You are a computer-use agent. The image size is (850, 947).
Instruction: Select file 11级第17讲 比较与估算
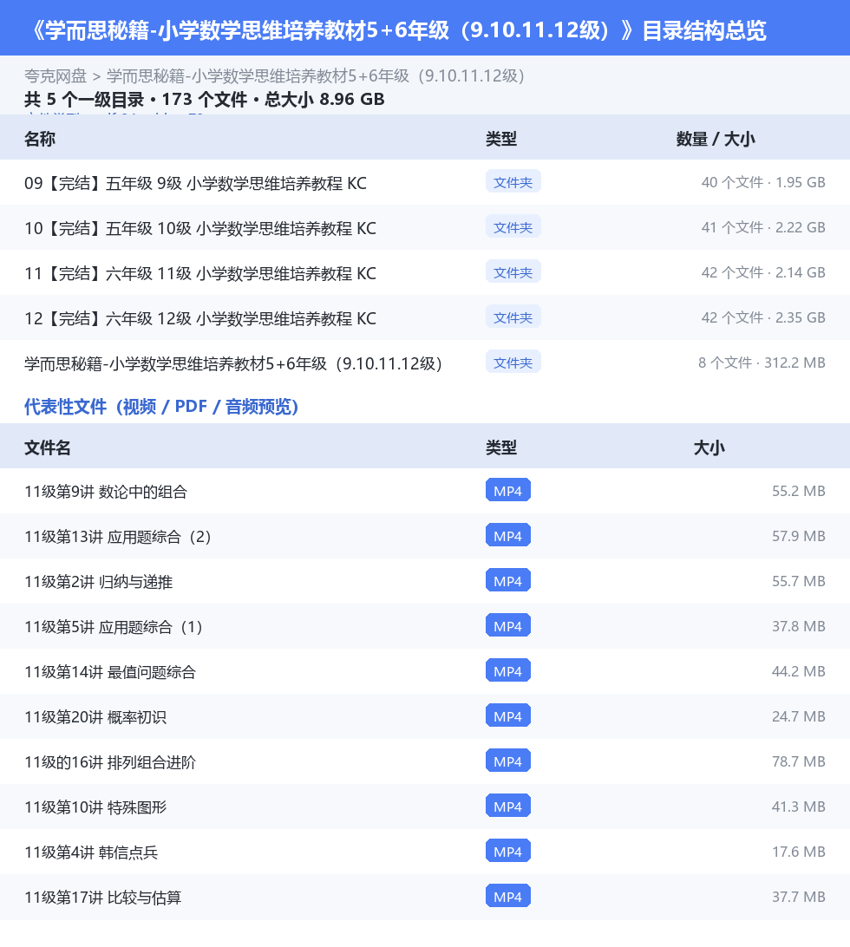coord(102,898)
